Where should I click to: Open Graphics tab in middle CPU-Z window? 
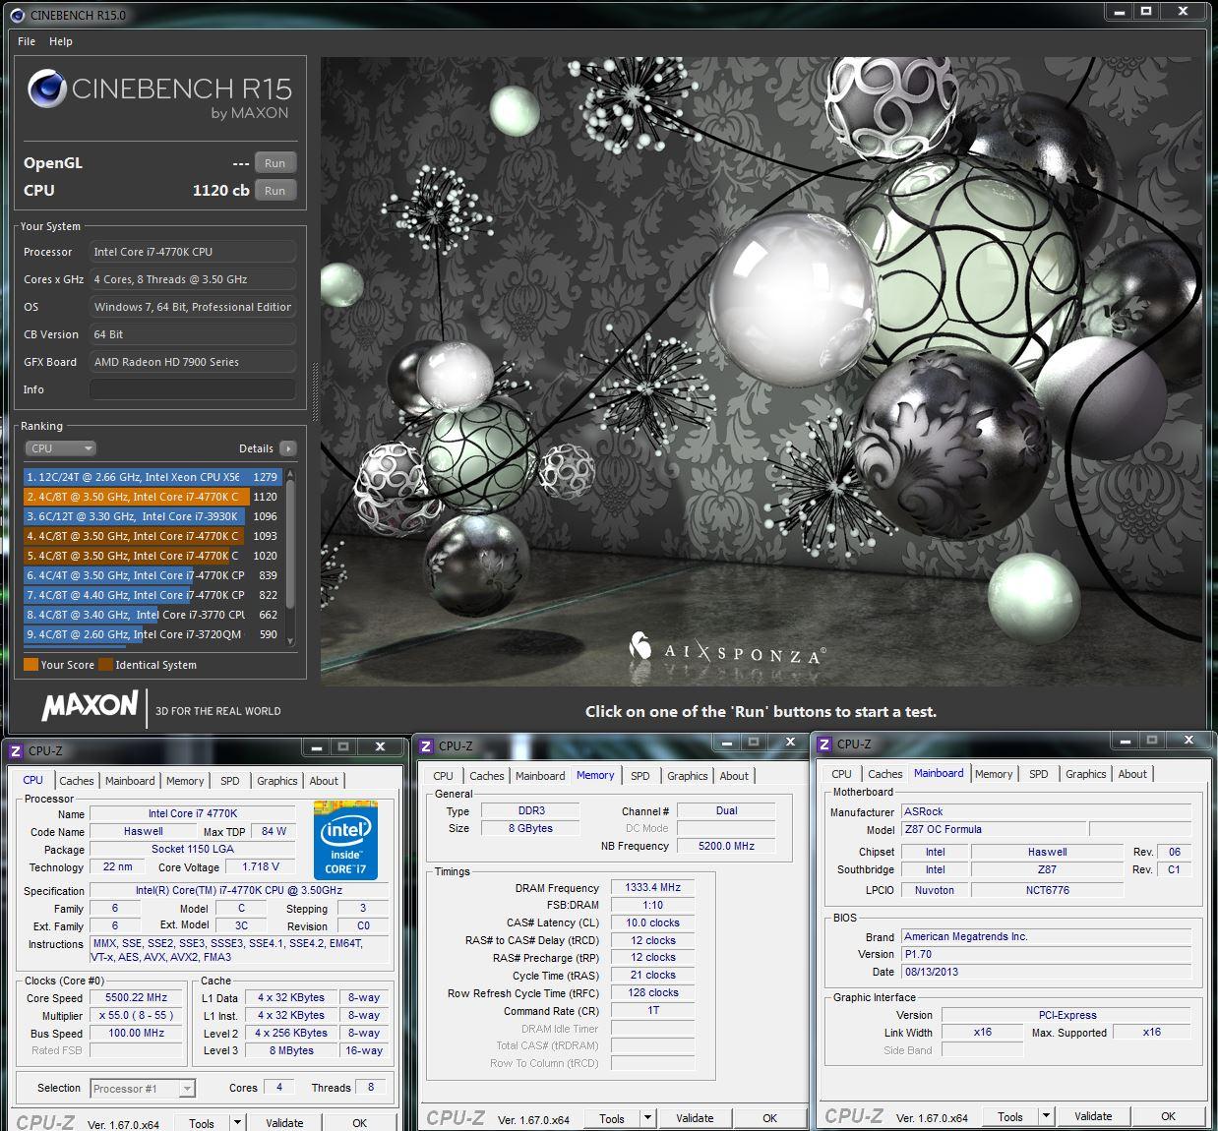click(688, 776)
